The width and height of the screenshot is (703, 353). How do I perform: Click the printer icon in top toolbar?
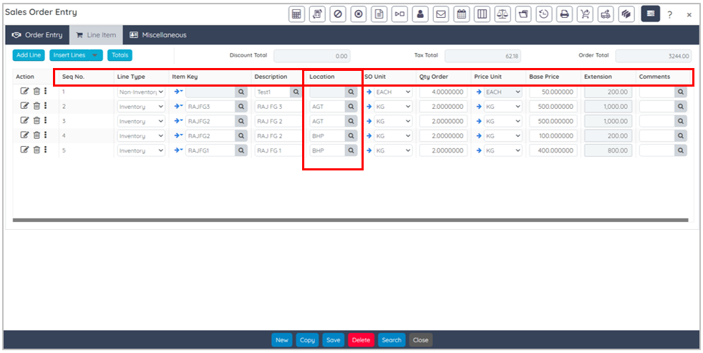565,14
